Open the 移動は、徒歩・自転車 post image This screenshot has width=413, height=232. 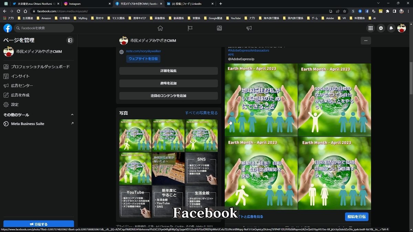coord(261,173)
